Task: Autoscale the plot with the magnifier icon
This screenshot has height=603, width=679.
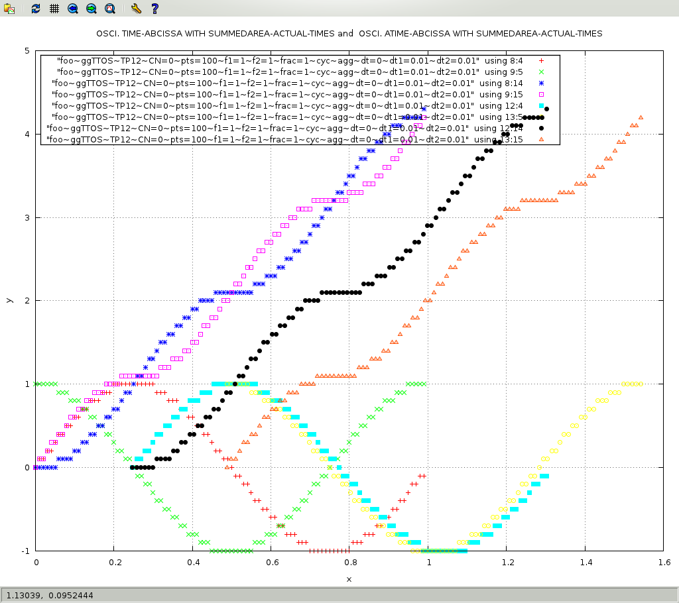Action: pyautogui.click(x=110, y=9)
